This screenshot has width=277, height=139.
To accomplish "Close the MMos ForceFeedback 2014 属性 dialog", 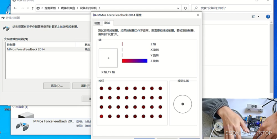I will tap(198, 15).
